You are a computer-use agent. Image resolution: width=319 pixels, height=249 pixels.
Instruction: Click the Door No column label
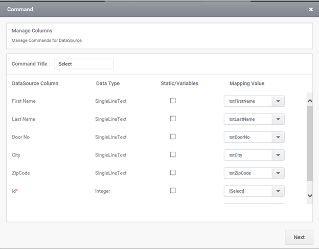[x=21, y=137]
